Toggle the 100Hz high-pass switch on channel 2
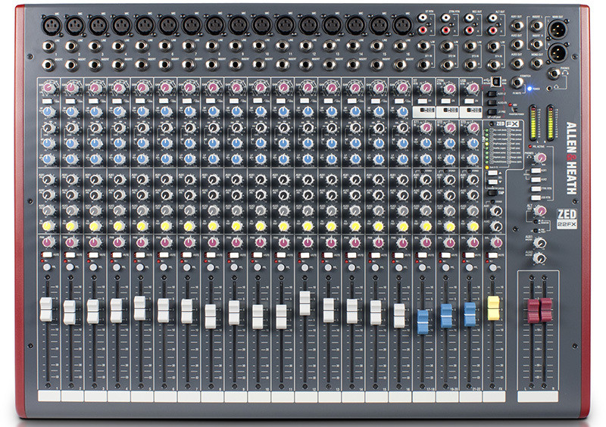 click(x=70, y=101)
